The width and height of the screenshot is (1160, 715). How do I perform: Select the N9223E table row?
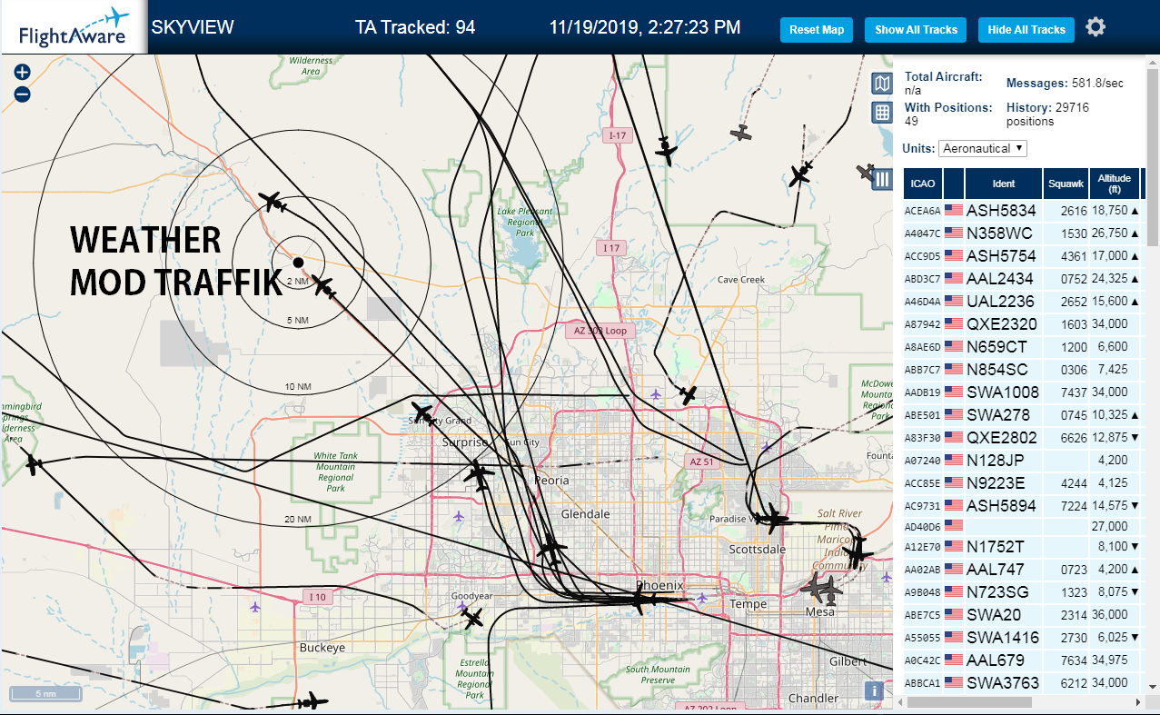pos(1023,482)
